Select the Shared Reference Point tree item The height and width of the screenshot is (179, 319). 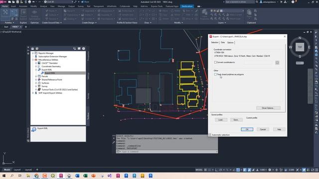coord(52,80)
